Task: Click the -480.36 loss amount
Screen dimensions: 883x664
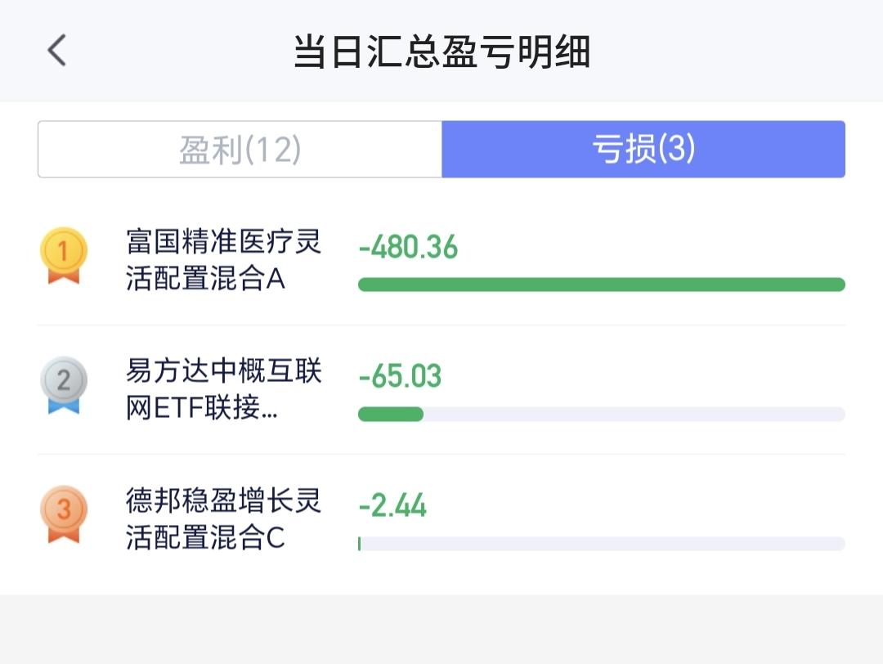Action: pyautogui.click(x=408, y=247)
